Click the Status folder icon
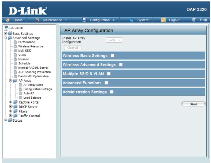Image resolution: width=211 pixels, height=163 pixels. (x=10, y=120)
